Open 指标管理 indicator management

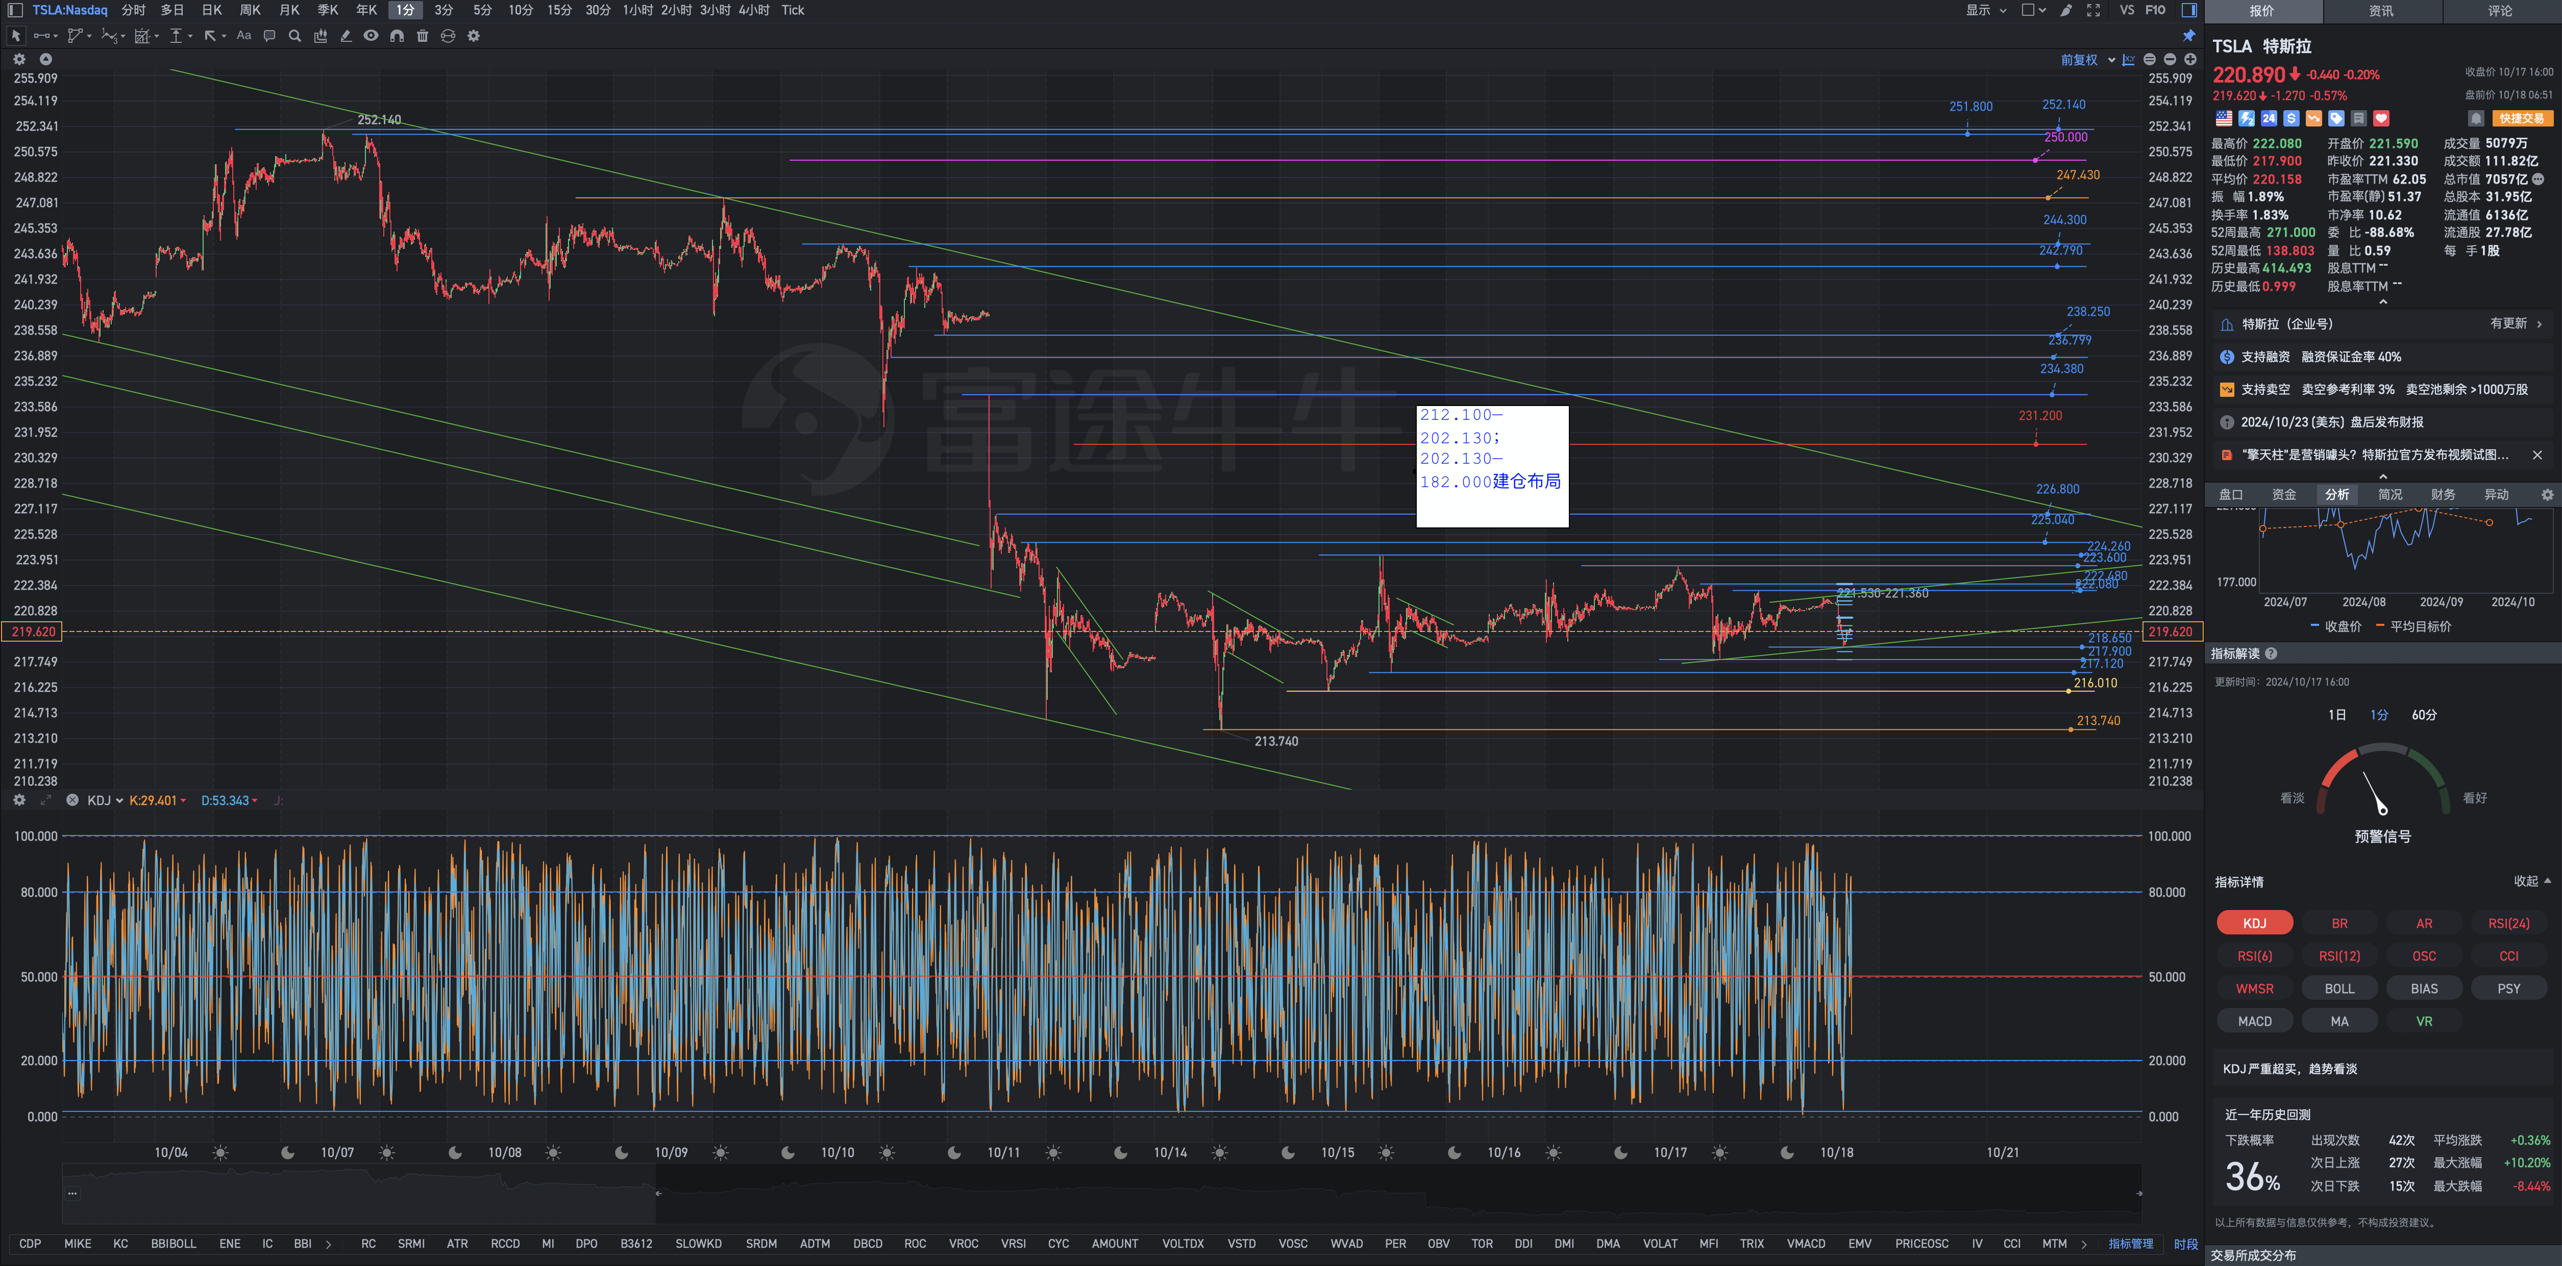point(2130,1244)
